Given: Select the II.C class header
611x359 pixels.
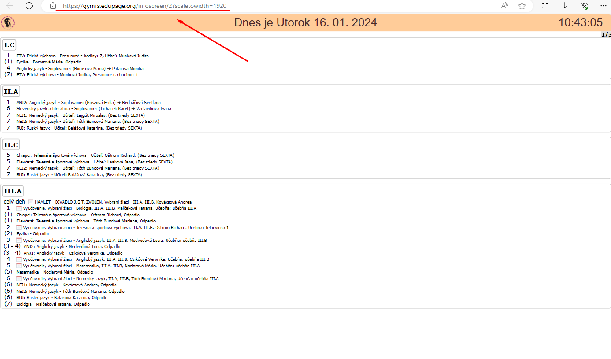Looking at the screenshot, I should tap(11, 144).
